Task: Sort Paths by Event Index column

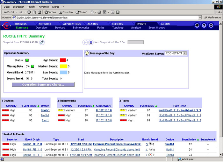Action: point(148,106)
